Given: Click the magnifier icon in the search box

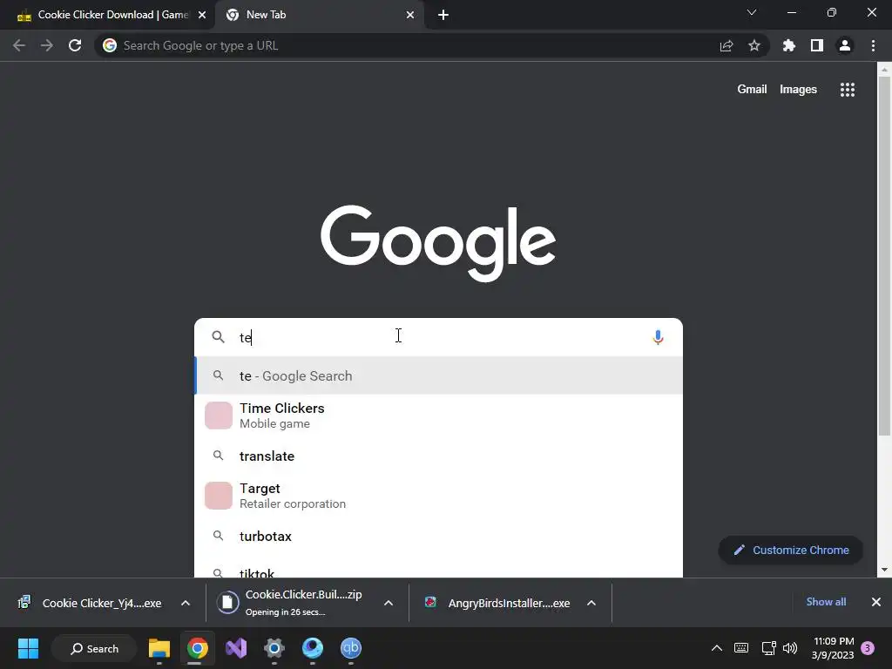Looking at the screenshot, I should [x=218, y=337].
